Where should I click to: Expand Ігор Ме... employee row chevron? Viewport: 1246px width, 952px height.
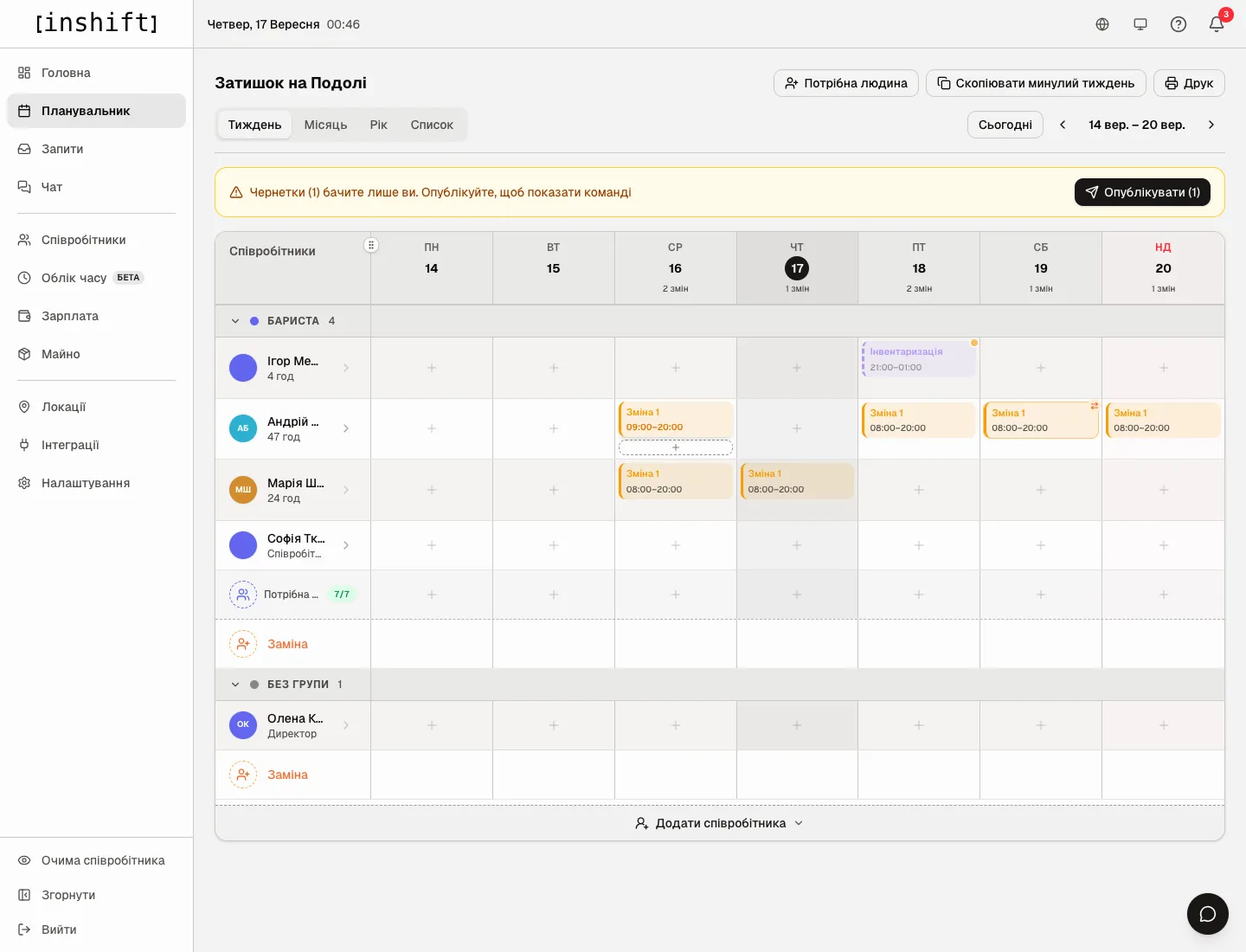pyautogui.click(x=346, y=368)
